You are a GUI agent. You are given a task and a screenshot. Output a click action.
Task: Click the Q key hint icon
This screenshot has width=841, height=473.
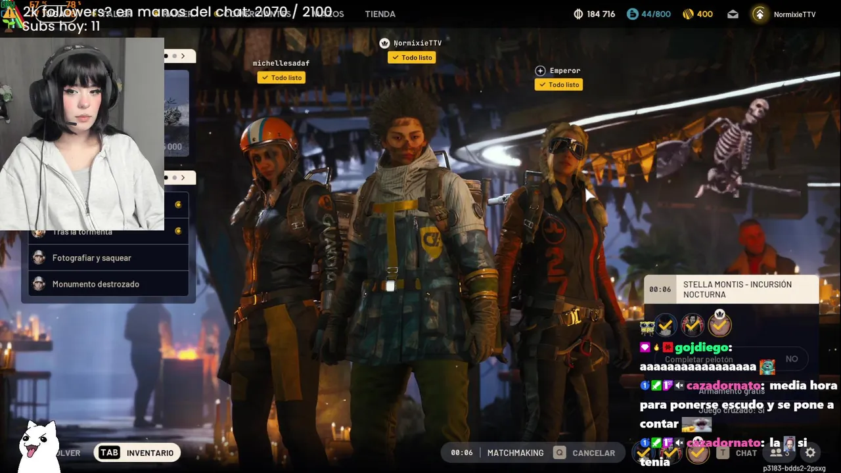point(559,453)
